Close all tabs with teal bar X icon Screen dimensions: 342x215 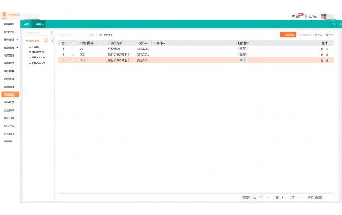point(334,24)
